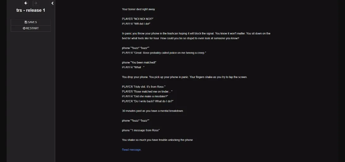This screenshot has height=162, width=345.
Task: Click the "Rose probably called police" line
Action: coord(164,53)
